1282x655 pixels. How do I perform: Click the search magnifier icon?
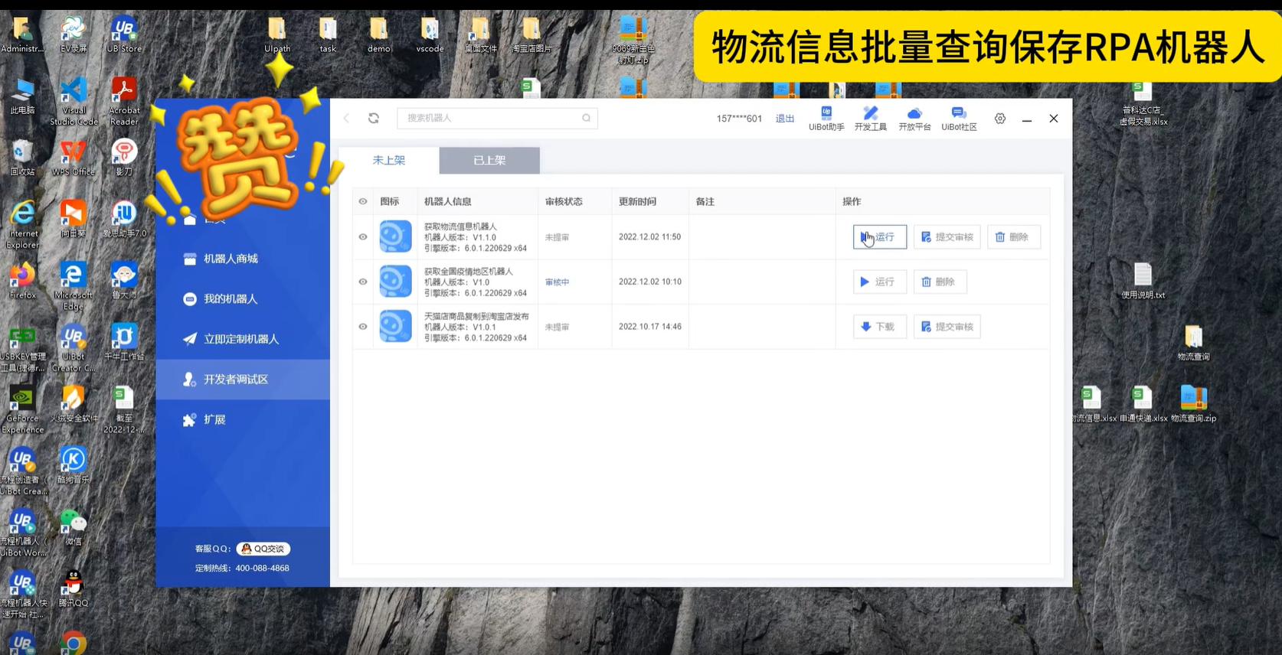coord(586,118)
